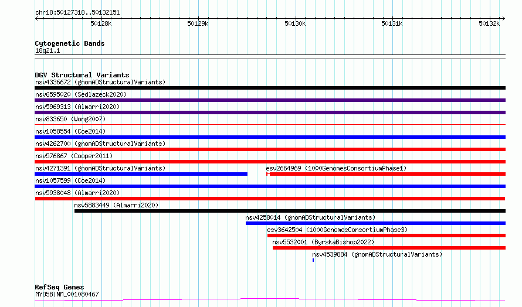Open the DGV Structural Variants track heading

[82, 75]
